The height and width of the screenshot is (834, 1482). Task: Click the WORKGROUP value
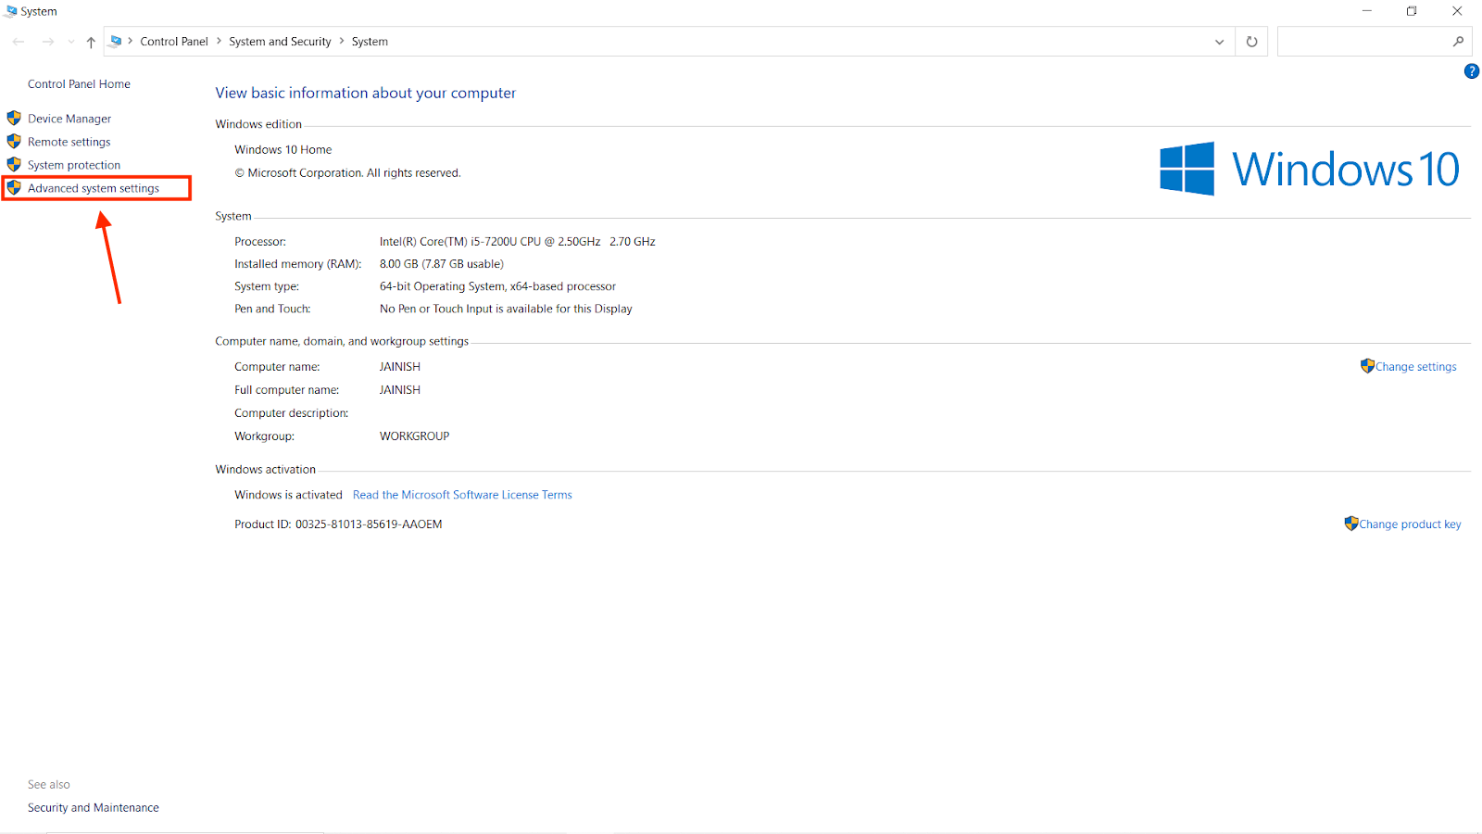(414, 436)
